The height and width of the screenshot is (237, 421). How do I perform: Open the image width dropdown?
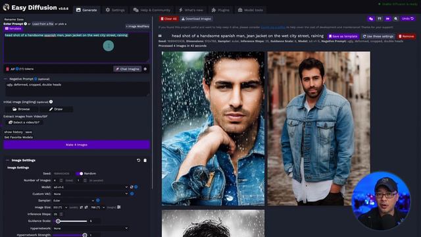tap(60, 207)
